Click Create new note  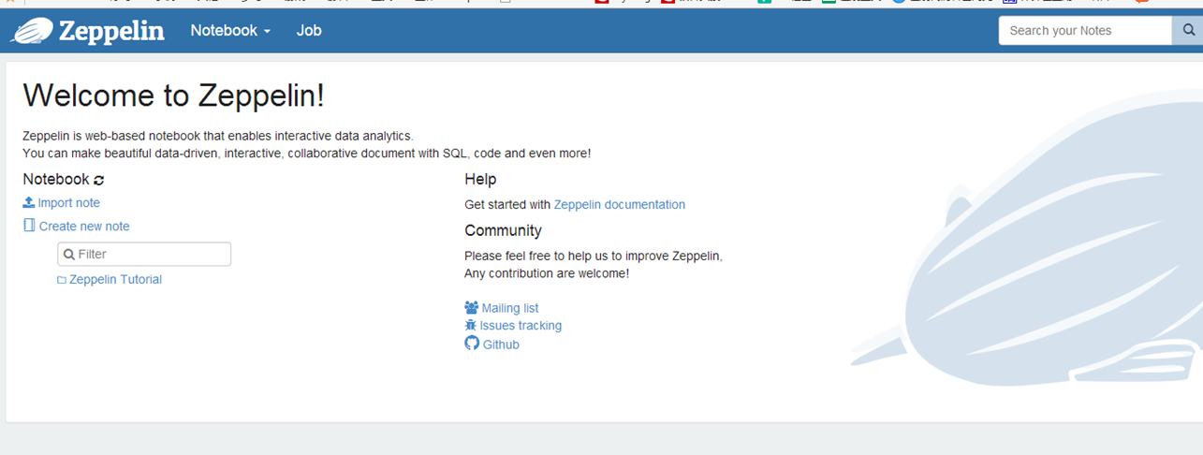click(76, 226)
